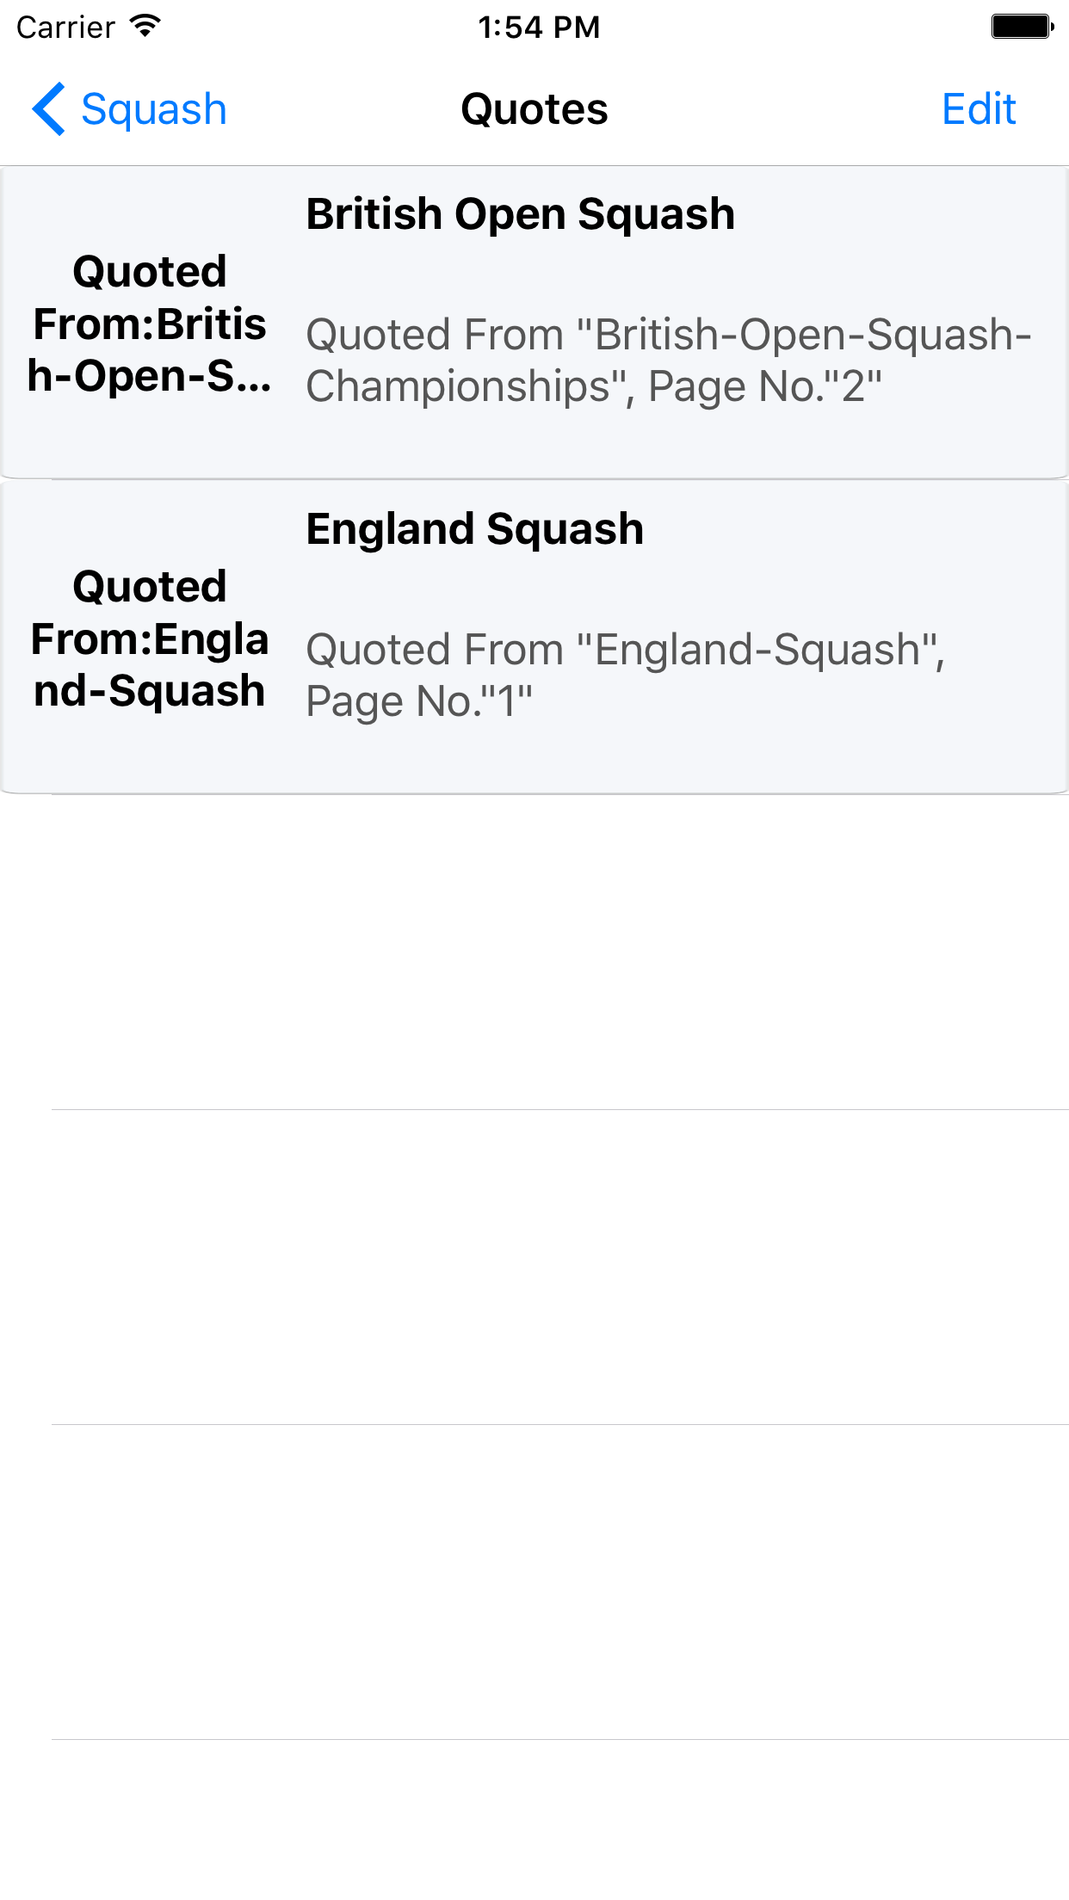Tap the Carrier label in status bar
1069x1900 pixels.
click(x=65, y=28)
